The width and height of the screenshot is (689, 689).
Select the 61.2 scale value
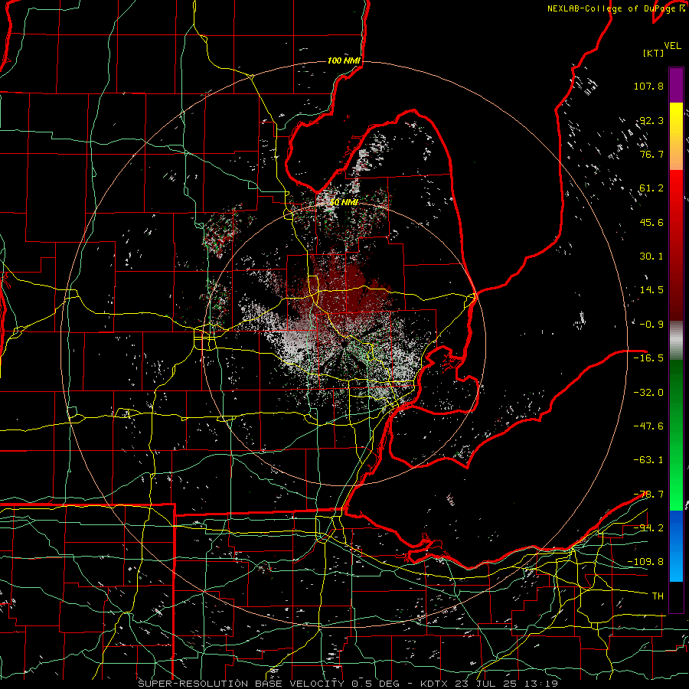(x=651, y=188)
